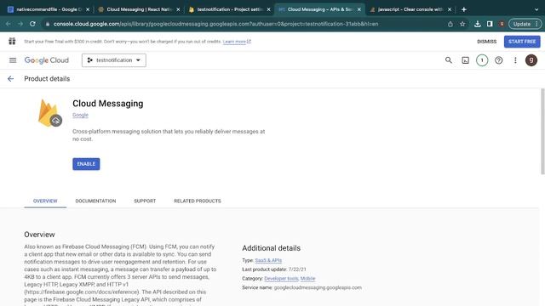Viewport: 545px width, 306px height.
Task: Switch to the SUPPORT tab
Action: 145,201
